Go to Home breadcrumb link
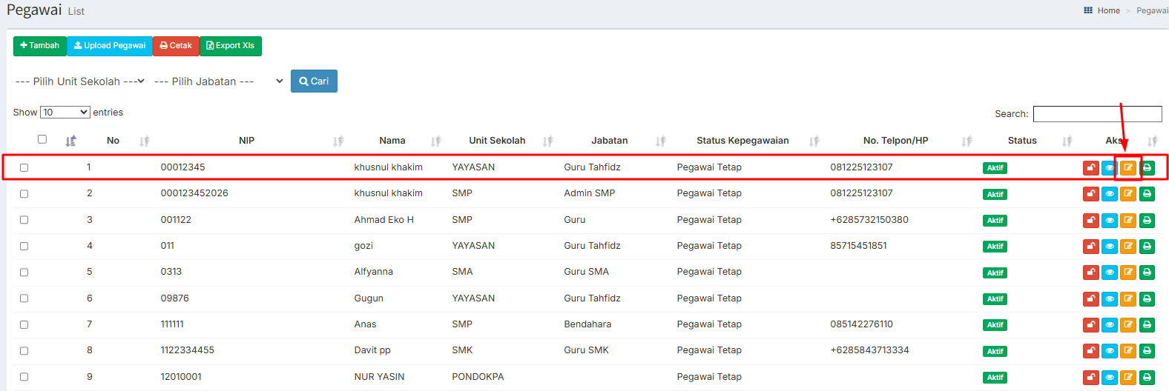The width and height of the screenshot is (1169, 391). [1109, 10]
